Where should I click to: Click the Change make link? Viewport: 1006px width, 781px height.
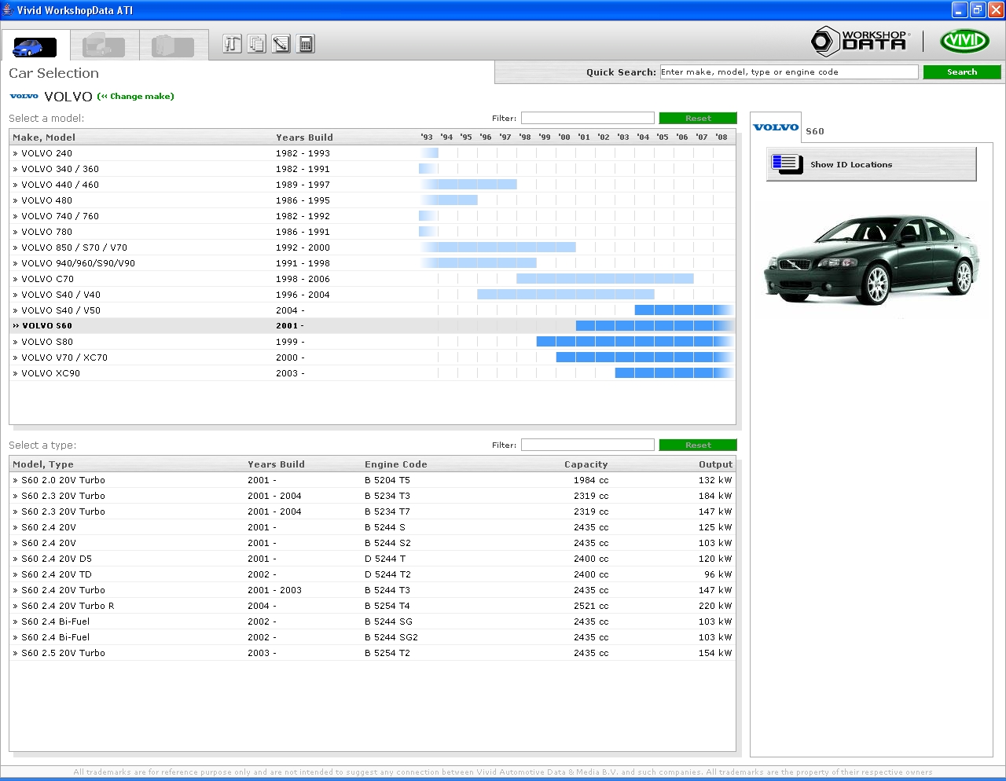click(x=136, y=96)
